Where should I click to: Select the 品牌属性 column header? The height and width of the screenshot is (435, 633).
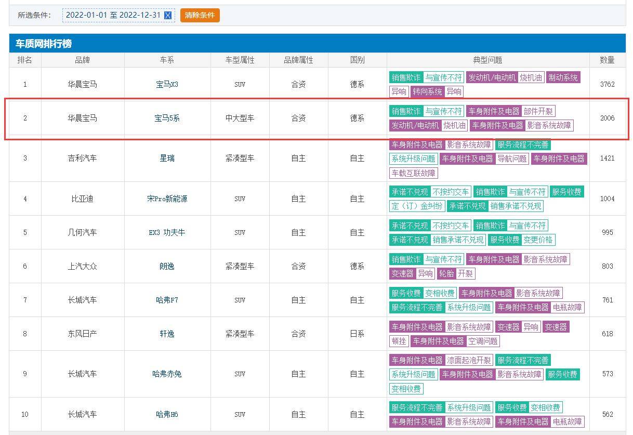pyautogui.click(x=299, y=60)
